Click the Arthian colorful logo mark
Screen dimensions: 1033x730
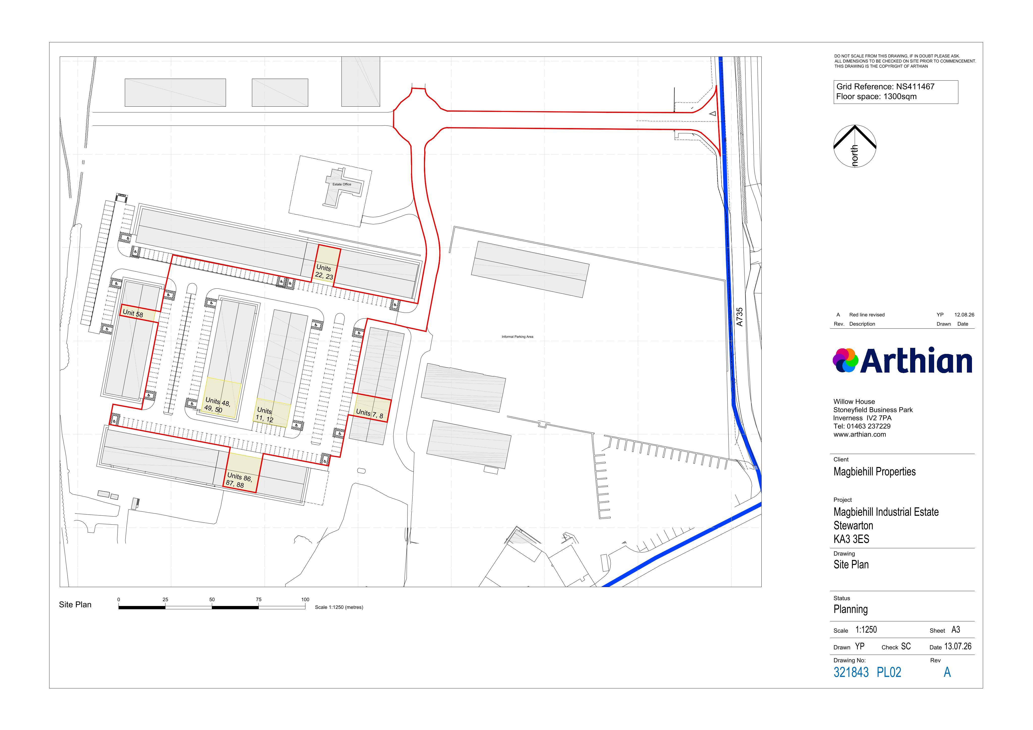[845, 360]
